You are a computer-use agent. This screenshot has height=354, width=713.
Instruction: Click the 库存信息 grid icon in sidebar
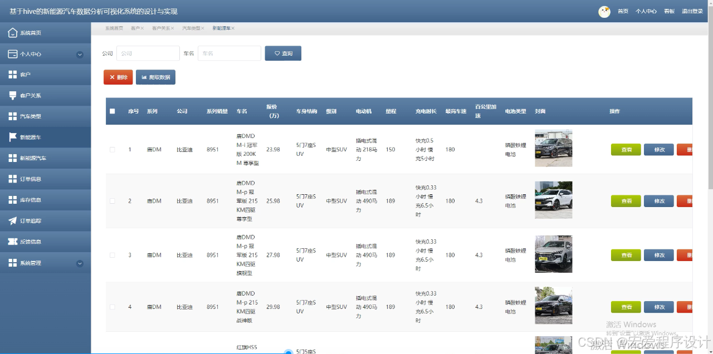pos(12,200)
